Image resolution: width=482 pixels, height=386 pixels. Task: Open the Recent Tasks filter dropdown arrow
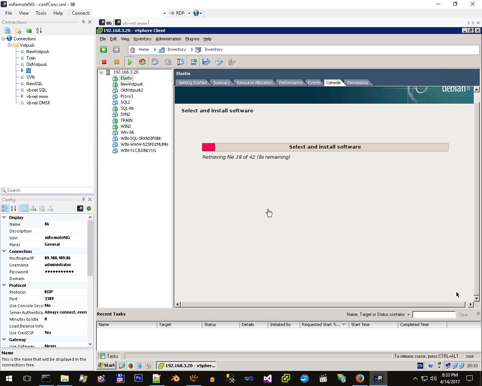[408, 314]
